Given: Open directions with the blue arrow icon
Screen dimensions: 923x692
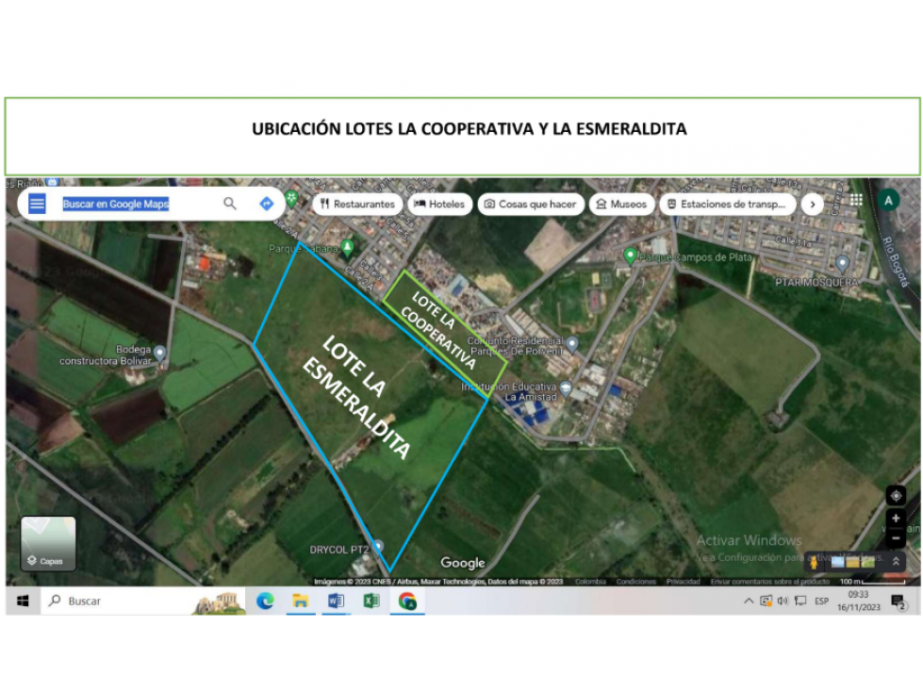Looking at the screenshot, I should coord(267,204).
